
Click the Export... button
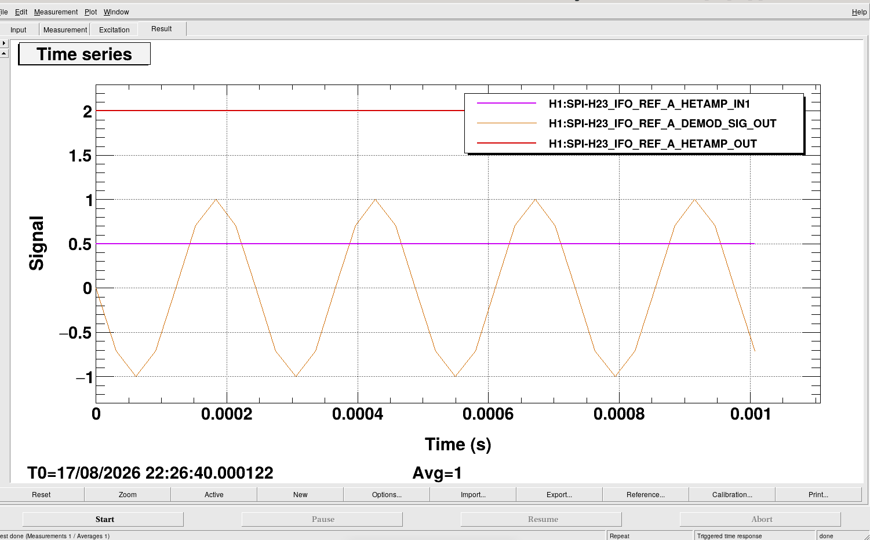559,494
